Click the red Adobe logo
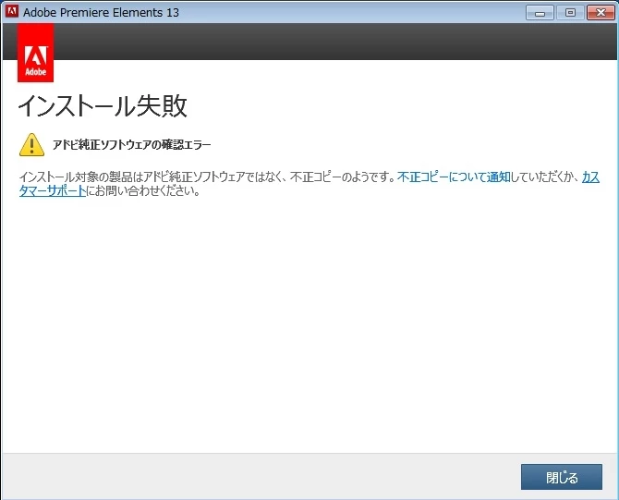619x500 pixels. 35,53
